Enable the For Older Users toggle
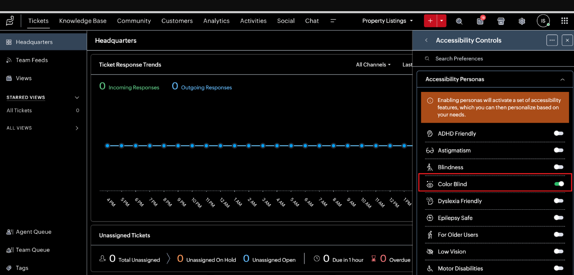This screenshot has width=574, height=275. (x=559, y=234)
